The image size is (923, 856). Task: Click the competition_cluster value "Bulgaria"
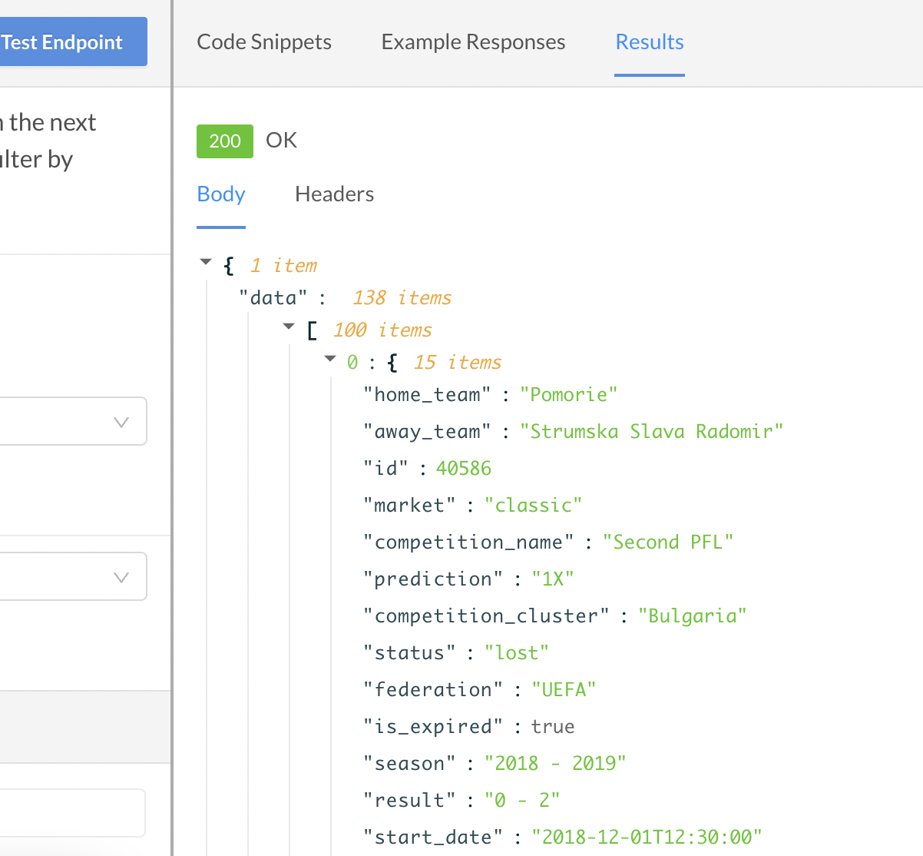point(693,616)
